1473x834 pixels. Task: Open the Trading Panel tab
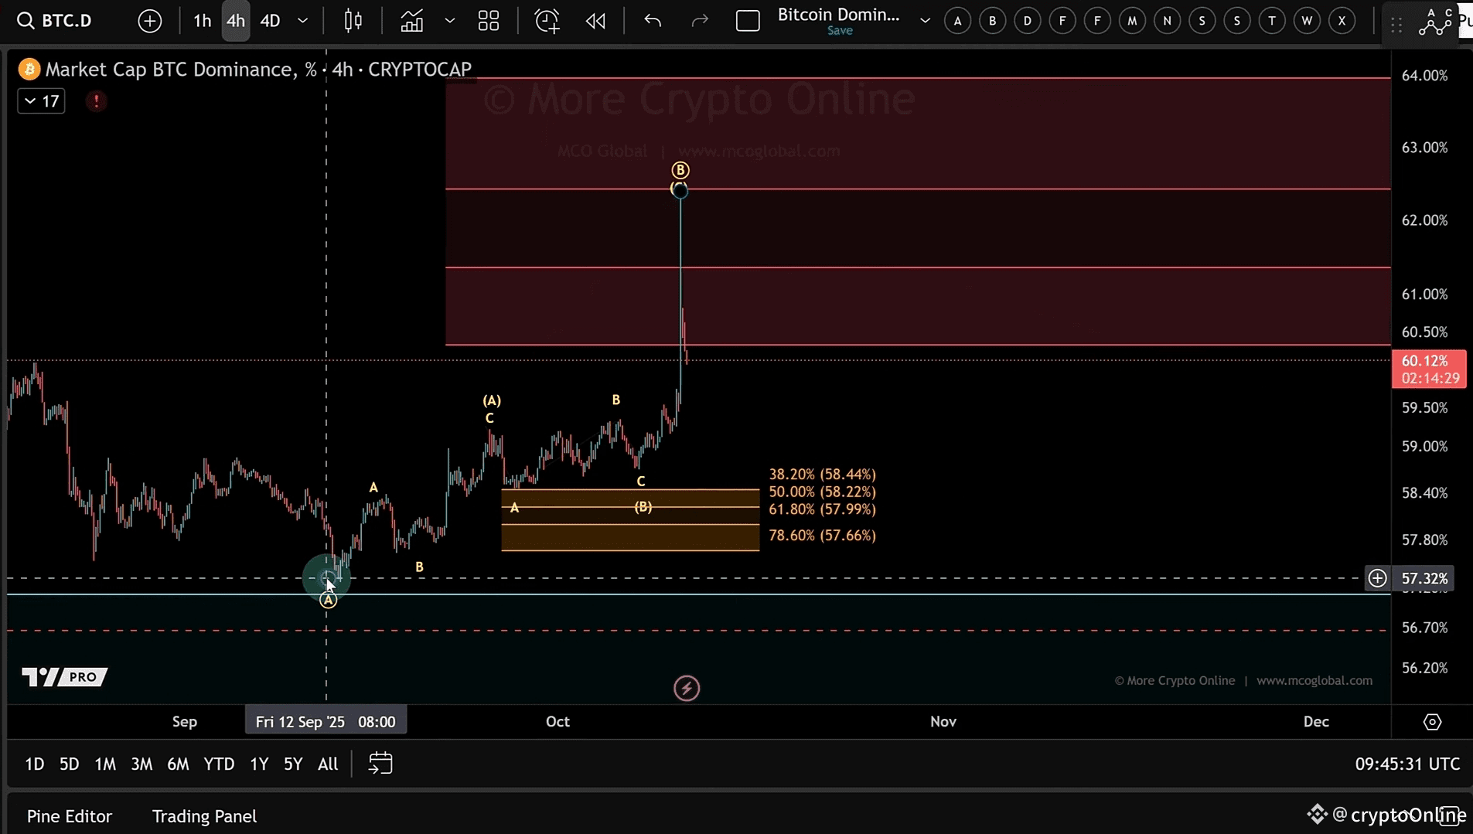coord(204,816)
